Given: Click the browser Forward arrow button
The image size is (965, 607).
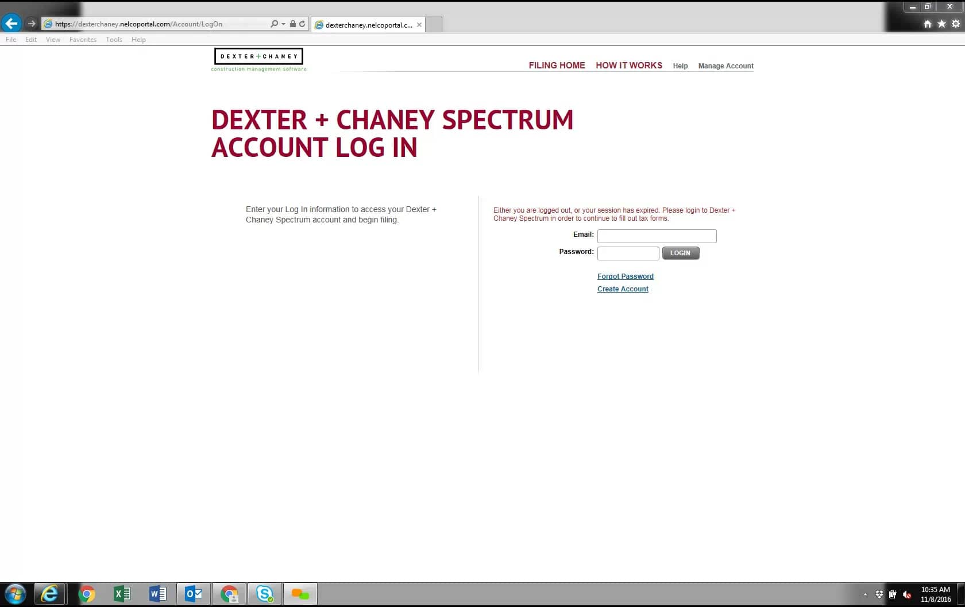Looking at the screenshot, I should click(x=32, y=24).
